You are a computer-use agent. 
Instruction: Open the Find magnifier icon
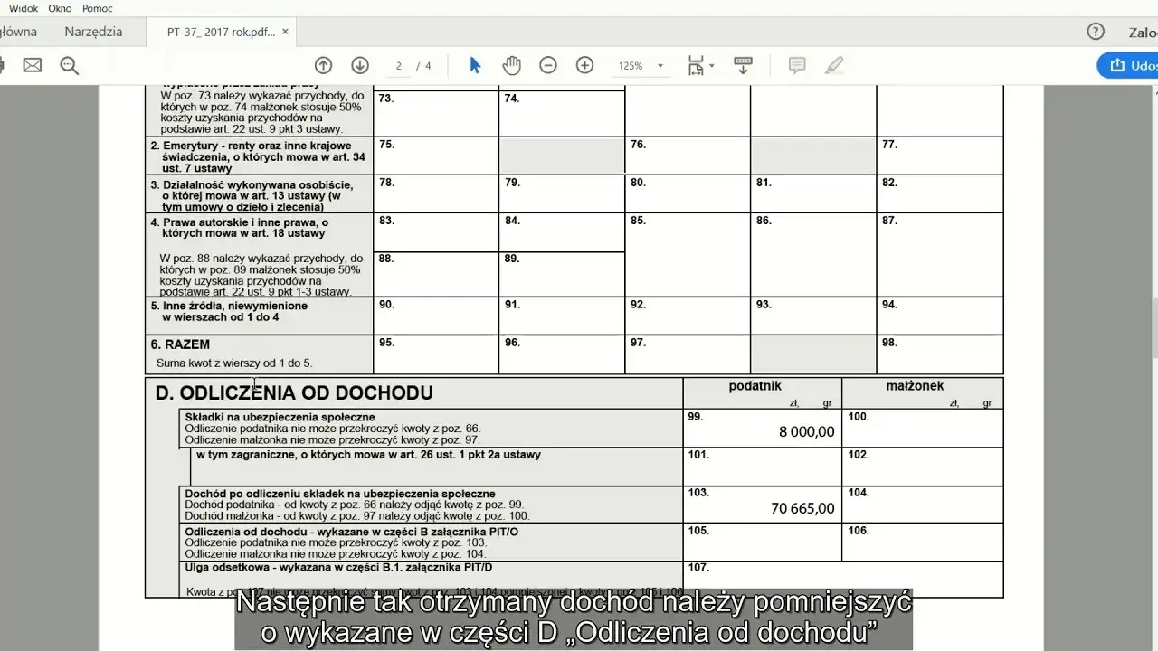[69, 64]
